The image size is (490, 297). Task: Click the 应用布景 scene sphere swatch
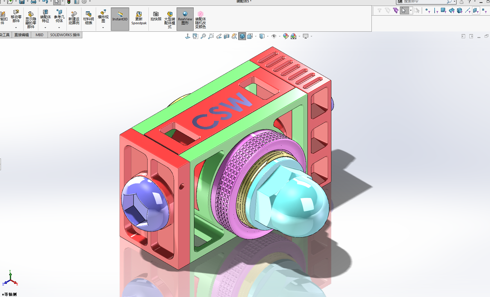294,36
